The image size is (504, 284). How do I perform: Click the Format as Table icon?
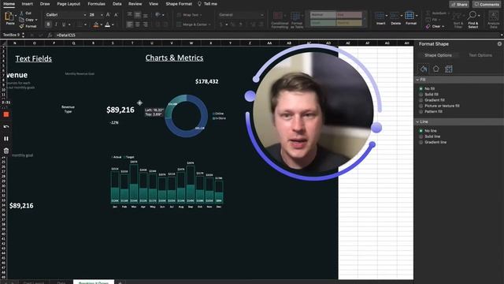pyautogui.click(x=295, y=16)
